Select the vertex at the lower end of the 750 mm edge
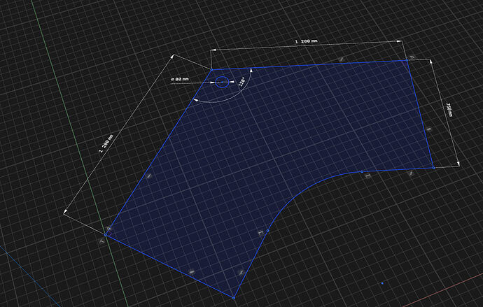483x307 pixels. pyautogui.click(x=433, y=168)
